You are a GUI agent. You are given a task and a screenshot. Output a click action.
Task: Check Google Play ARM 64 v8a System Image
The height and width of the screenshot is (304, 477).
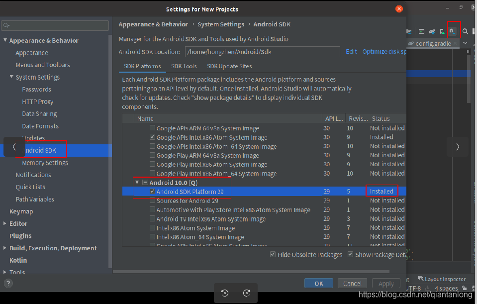click(x=152, y=155)
